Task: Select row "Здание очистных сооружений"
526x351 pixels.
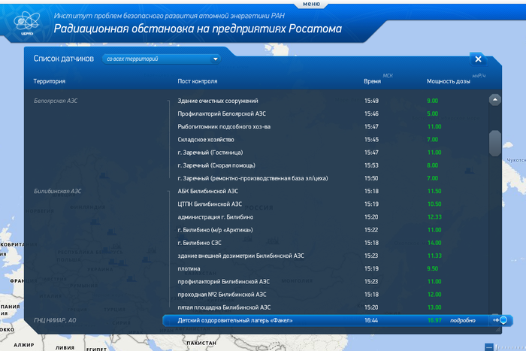Action: (218, 101)
